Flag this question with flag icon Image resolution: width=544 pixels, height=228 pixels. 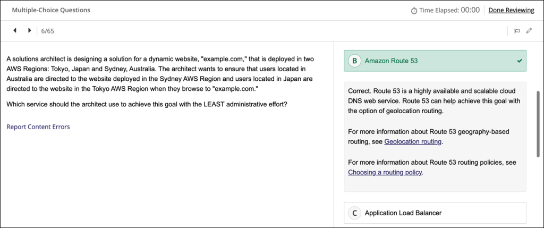[x=517, y=31]
